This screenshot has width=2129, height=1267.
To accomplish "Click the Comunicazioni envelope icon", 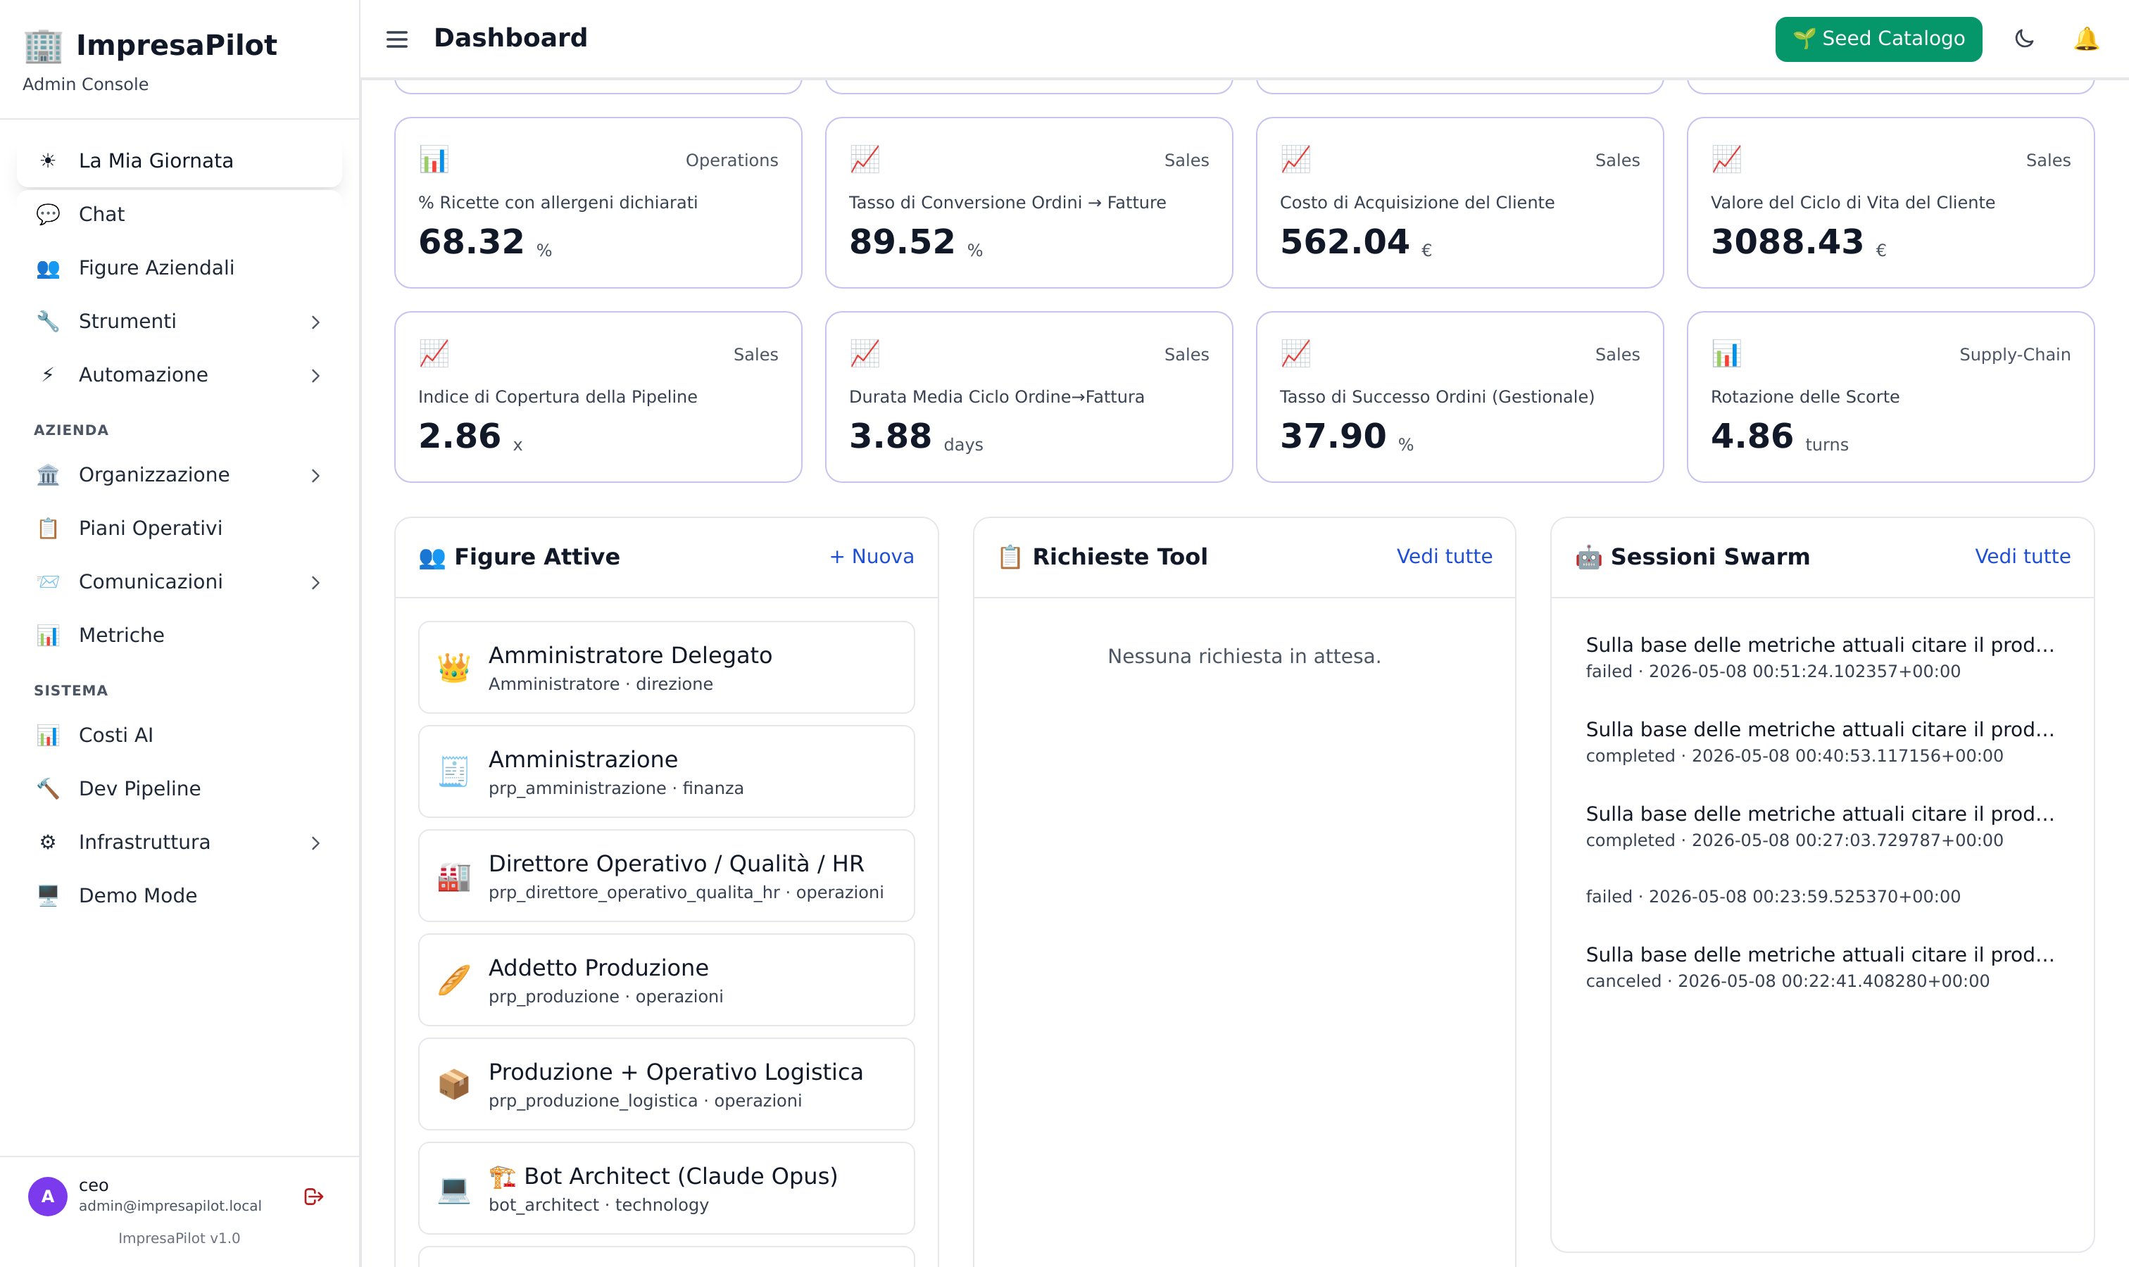I will click(48, 581).
